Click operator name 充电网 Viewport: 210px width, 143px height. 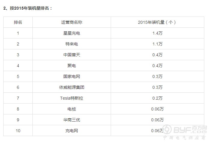pos(72,131)
